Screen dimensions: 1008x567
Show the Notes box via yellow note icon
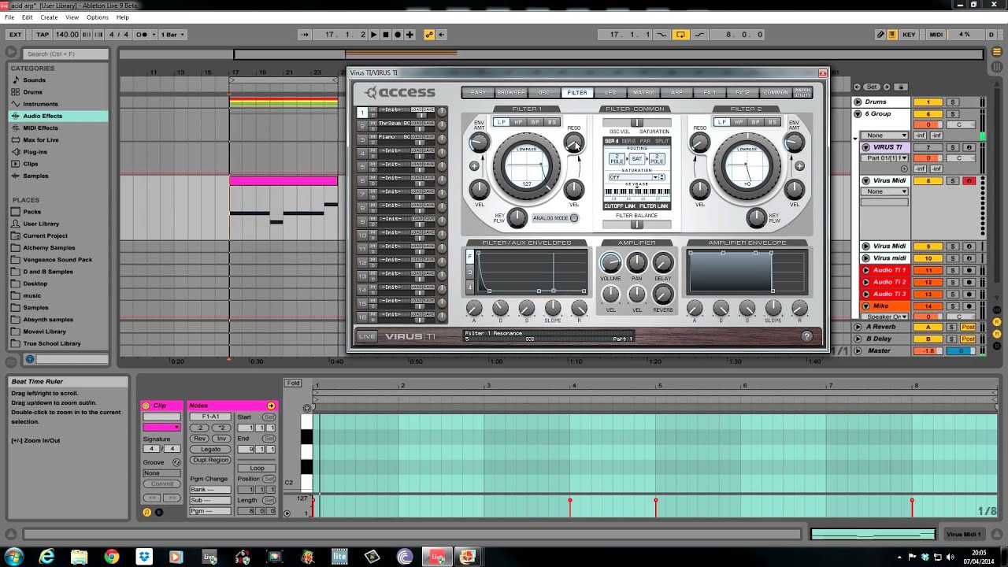pyautogui.click(x=146, y=512)
